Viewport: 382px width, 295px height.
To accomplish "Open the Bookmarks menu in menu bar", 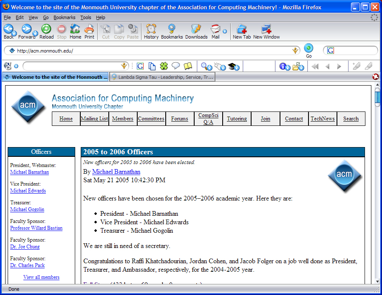I will pyautogui.click(x=64, y=17).
